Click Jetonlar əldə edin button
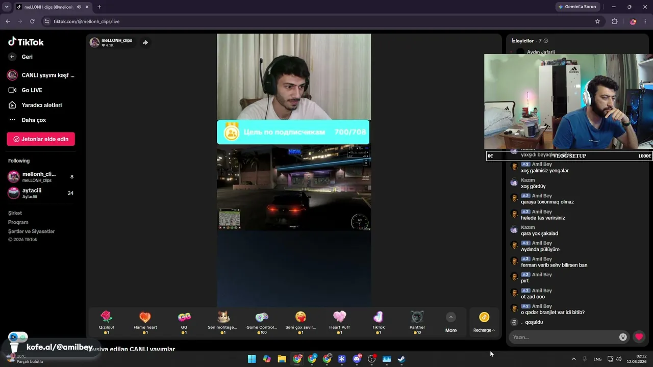Image resolution: width=653 pixels, height=367 pixels. [41, 139]
